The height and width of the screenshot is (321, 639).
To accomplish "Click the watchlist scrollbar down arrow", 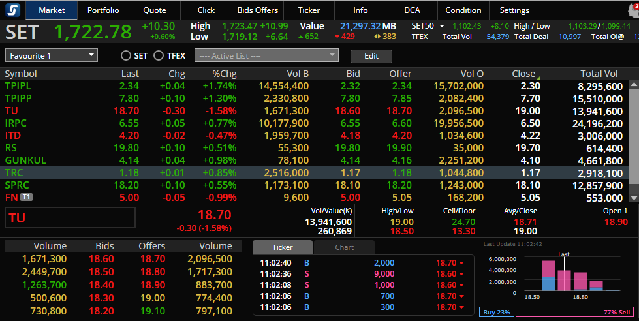I will pos(634,198).
